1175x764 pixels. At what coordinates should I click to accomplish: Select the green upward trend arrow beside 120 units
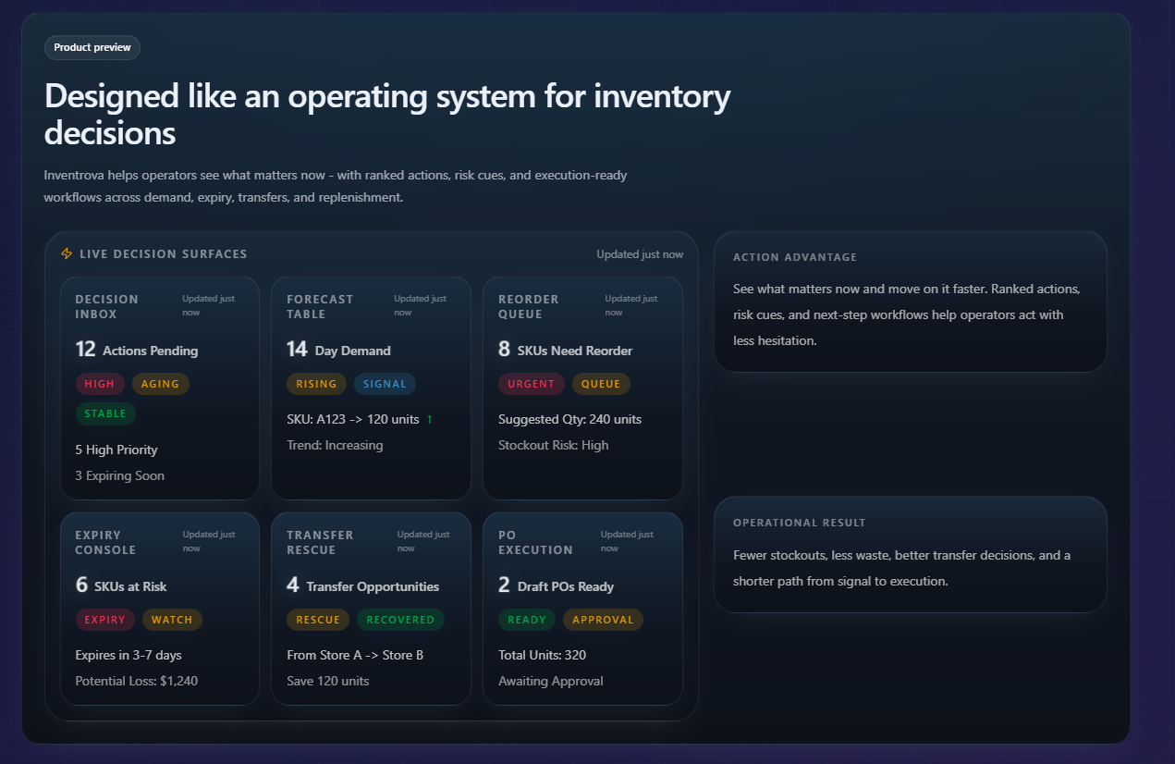(x=428, y=419)
